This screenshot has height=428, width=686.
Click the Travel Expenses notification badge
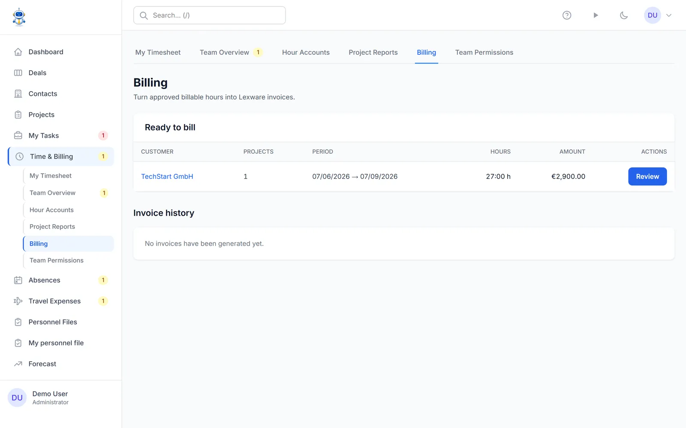[103, 301]
